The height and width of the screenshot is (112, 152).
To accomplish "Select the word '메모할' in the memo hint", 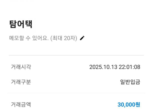I will tap(17, 38).
